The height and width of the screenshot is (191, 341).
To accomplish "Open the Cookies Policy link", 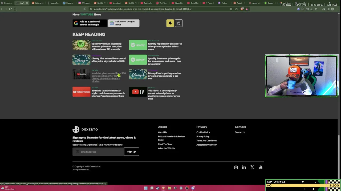I will click(203, 132).
